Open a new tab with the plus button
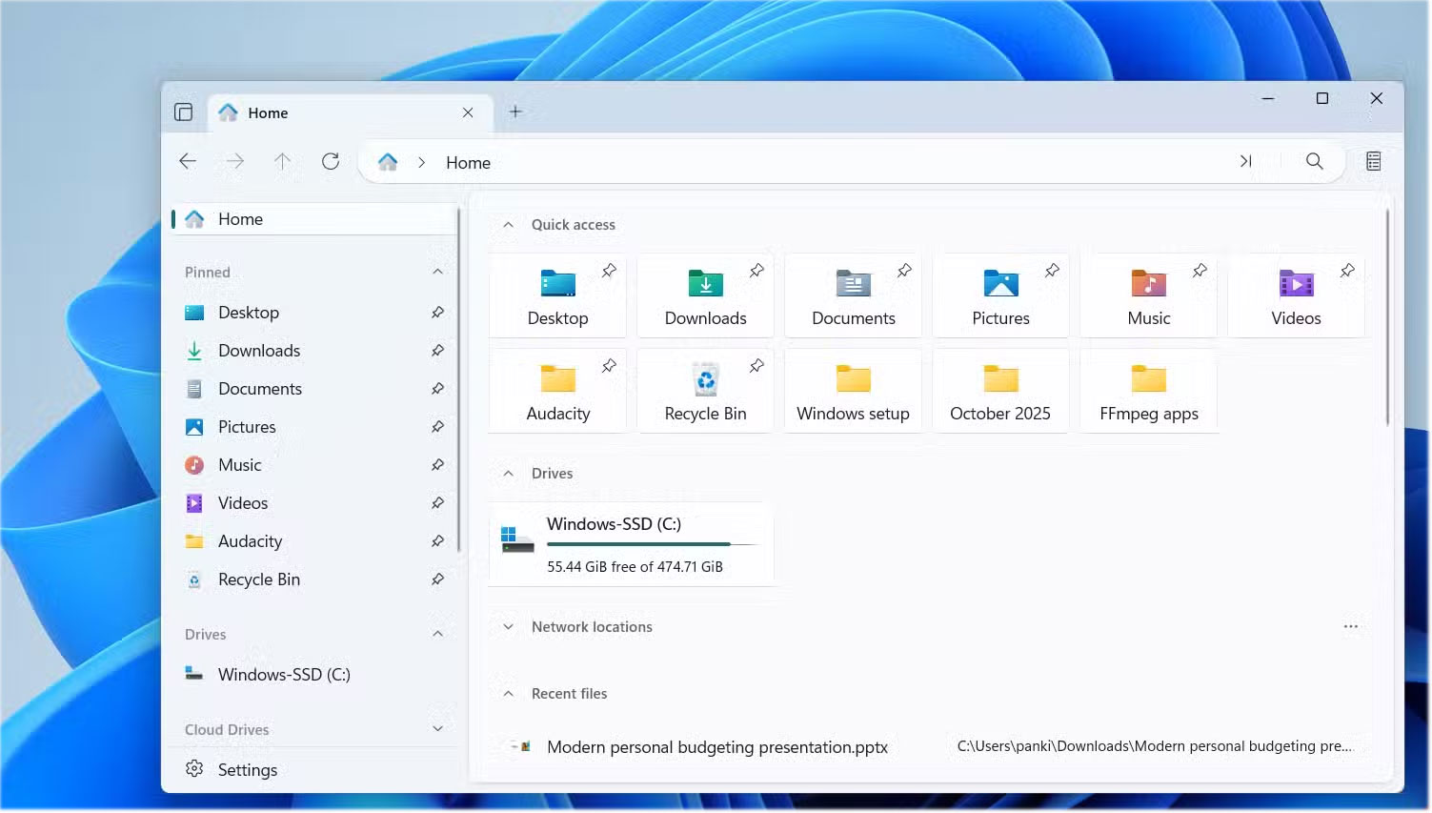Screen dimensions: 1432x813 click(515, 111)
